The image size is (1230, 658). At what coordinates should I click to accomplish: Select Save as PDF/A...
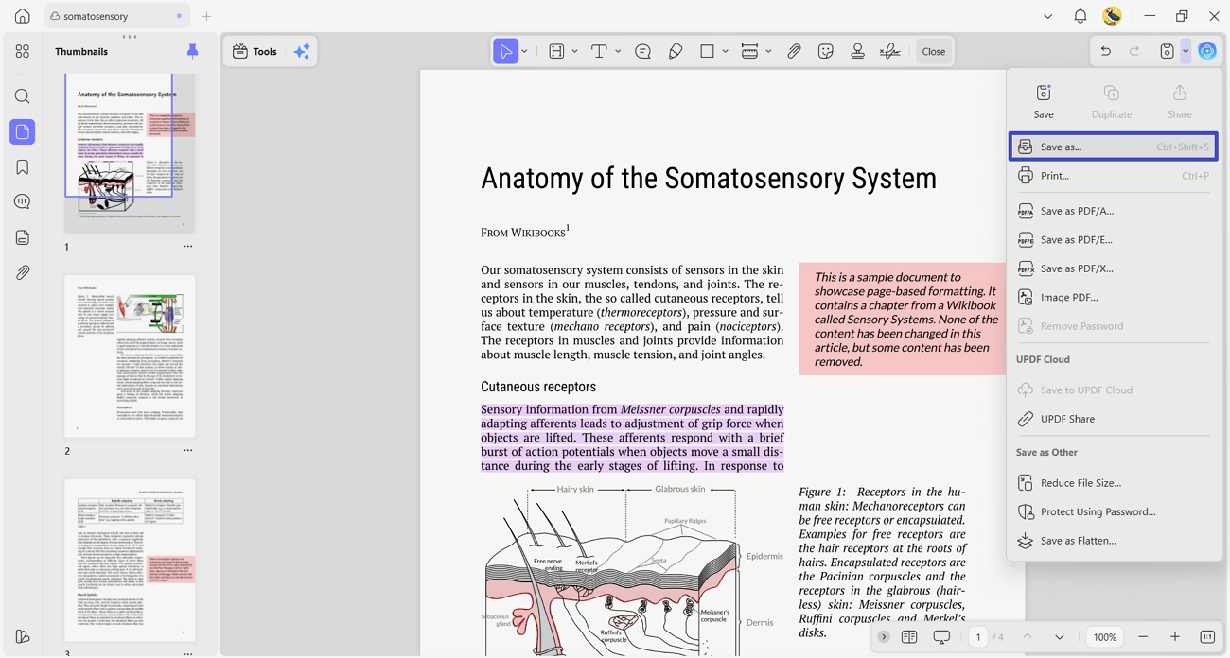click(x=1113, y=211)
